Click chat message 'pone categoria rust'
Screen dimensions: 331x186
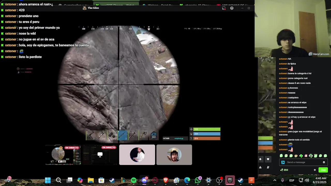click(x=298, y=78)
